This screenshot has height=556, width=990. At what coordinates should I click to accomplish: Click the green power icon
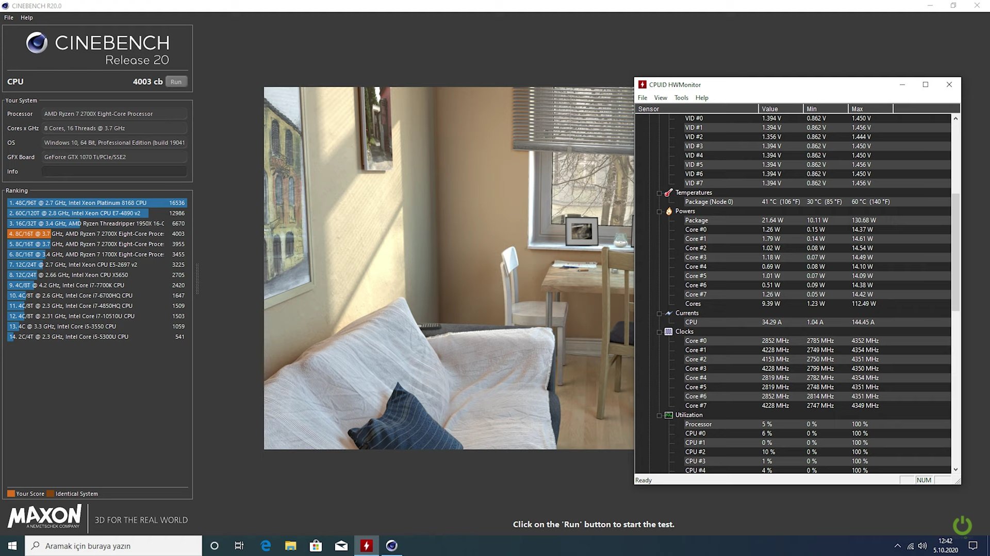click(x=962, y=525)
